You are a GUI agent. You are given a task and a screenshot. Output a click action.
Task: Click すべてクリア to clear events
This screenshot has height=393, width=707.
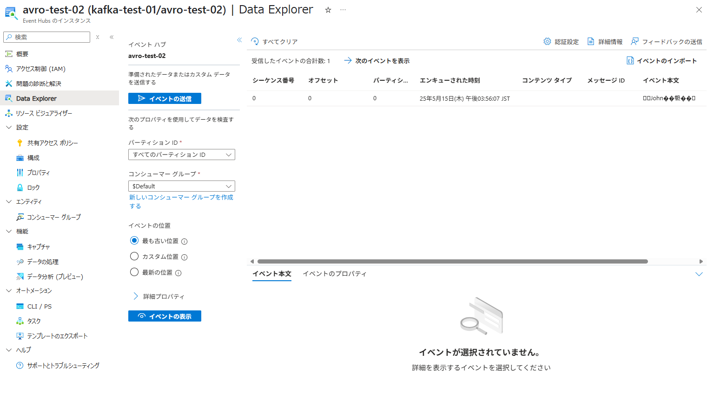tap(274, 41)
